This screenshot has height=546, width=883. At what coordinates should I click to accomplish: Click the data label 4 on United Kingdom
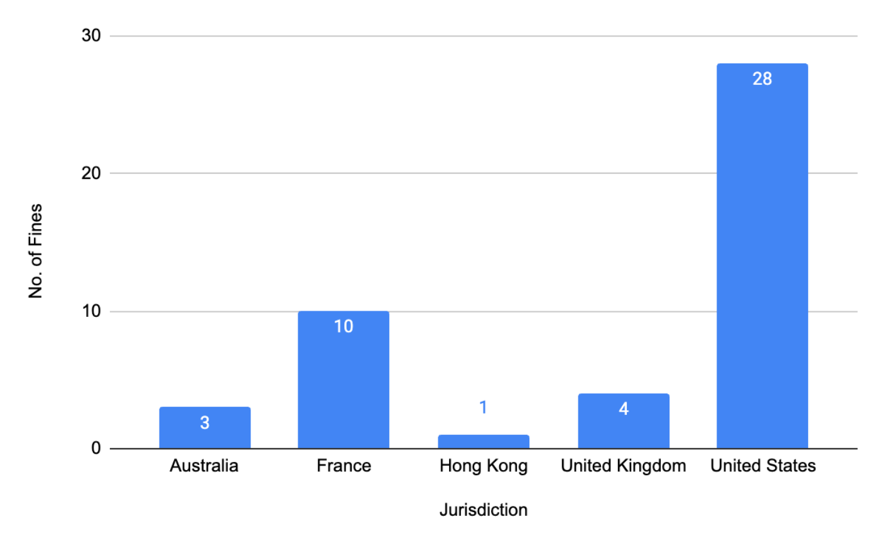[624, 409]
